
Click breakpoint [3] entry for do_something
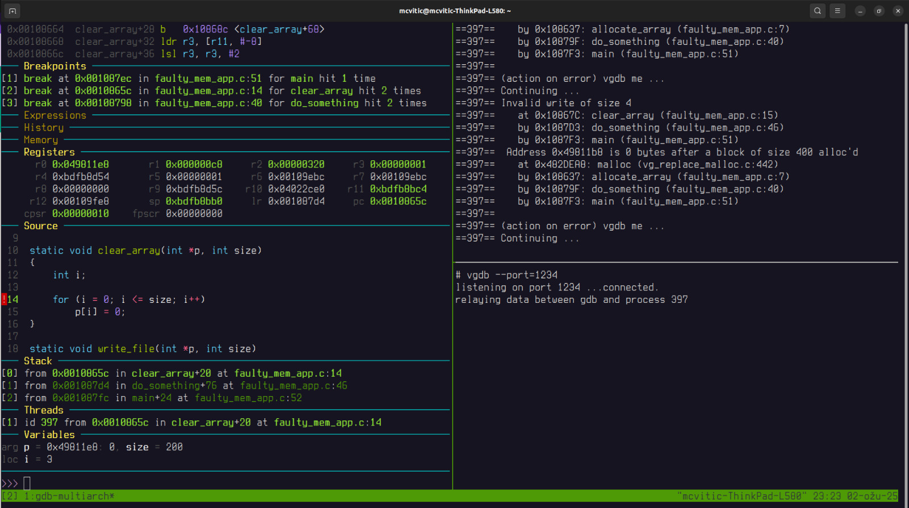214,103
